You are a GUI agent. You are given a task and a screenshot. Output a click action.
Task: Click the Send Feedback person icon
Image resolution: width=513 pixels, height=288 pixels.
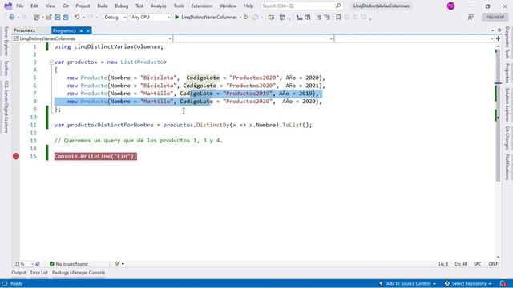tap(471, 18)
